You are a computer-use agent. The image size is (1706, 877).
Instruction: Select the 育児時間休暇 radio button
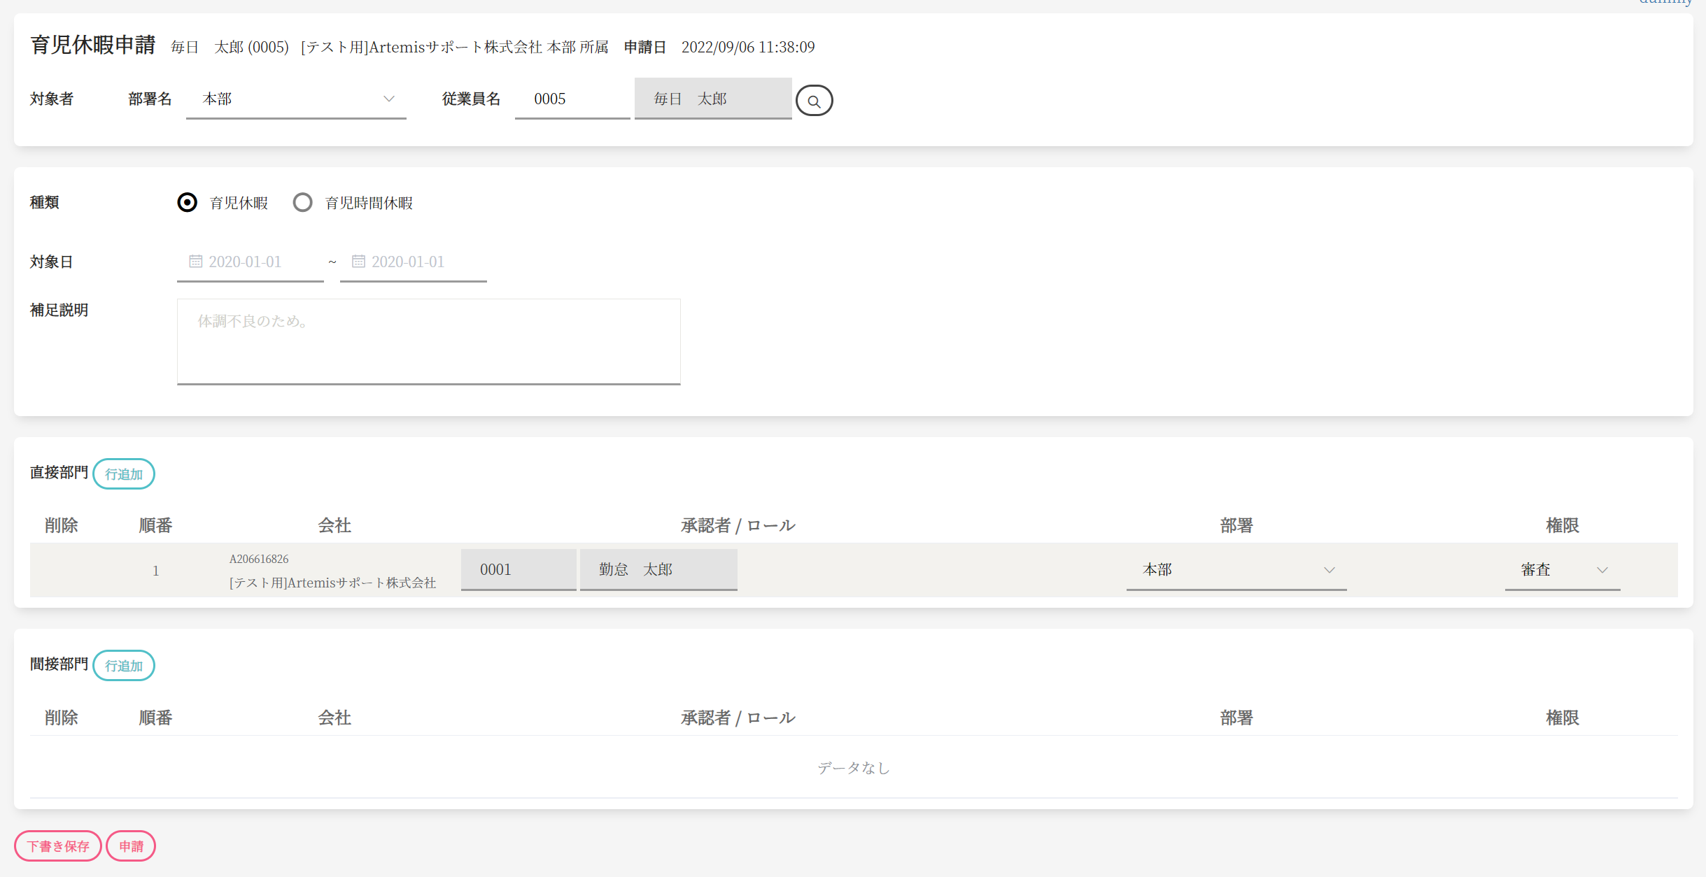(302, 203)
